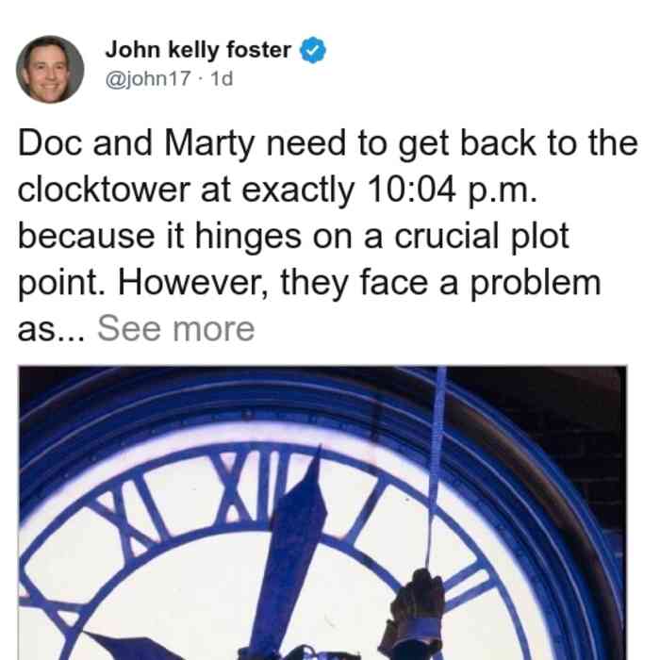This screenshot has width=660, height=660.
Task: Click the words 'Doc and Marty'
Action: 136,143
